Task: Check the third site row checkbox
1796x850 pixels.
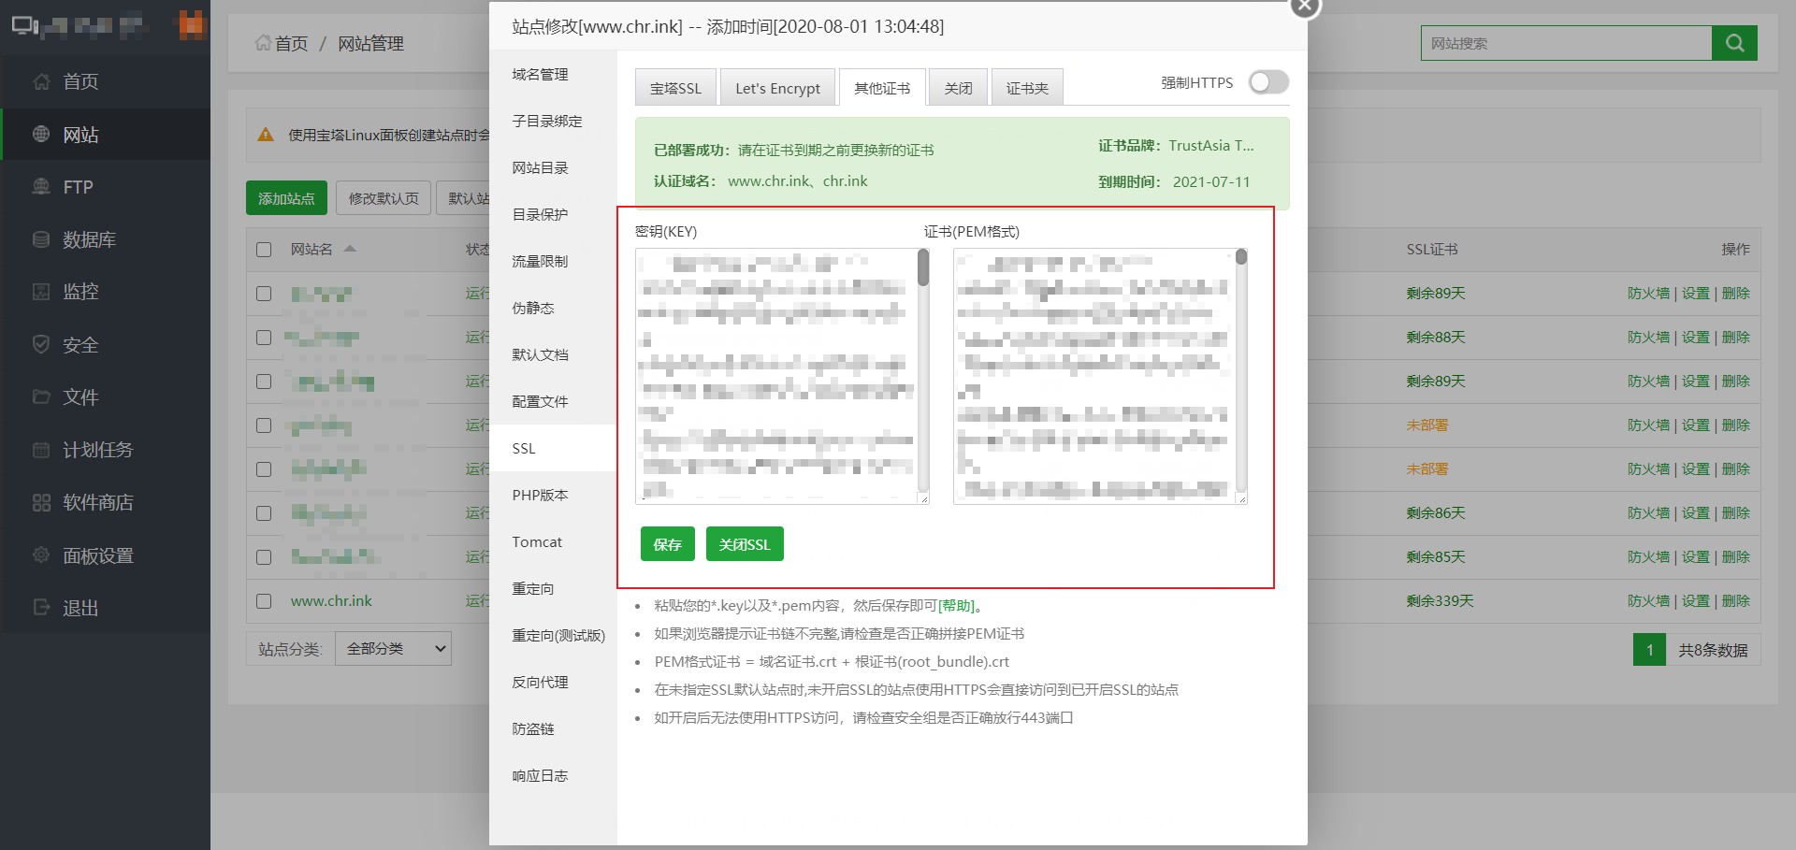Action: coord(264,382)
